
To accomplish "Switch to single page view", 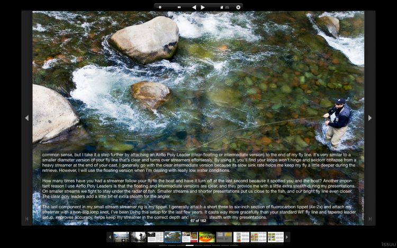I will click(x=221, y=7).
